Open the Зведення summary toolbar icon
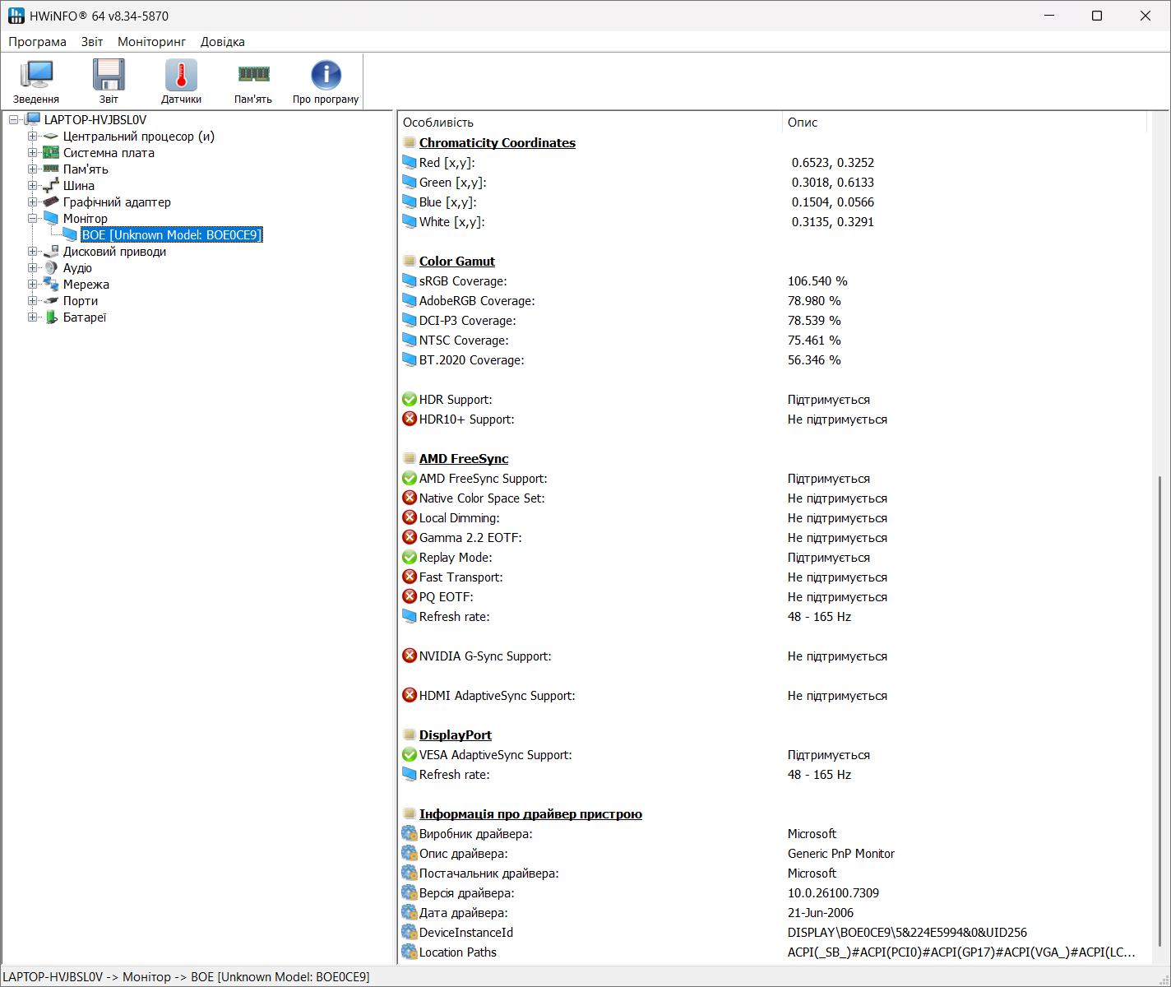The width and height of the screenshot is (1171, 987). point(36,75)
